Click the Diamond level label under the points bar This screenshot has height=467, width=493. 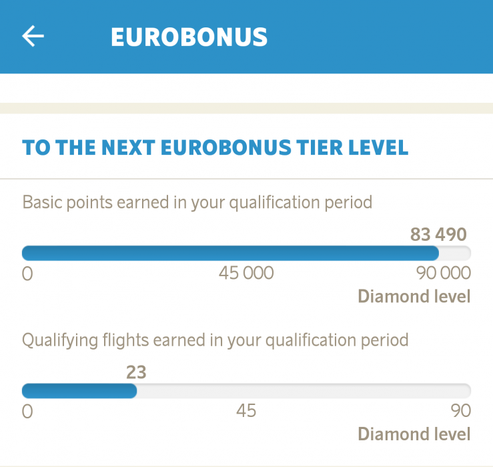[x=414, y=296]
